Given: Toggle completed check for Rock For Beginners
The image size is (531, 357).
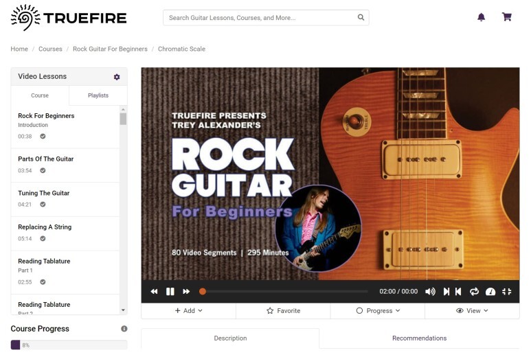Looking at the screenshot, I should (43, 137).
